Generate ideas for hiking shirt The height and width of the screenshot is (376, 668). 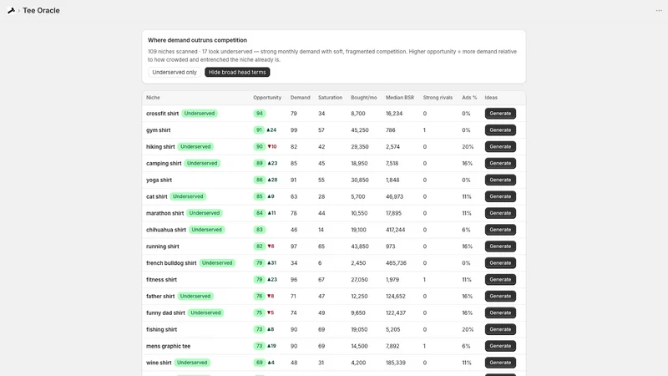tap(500, 147)
